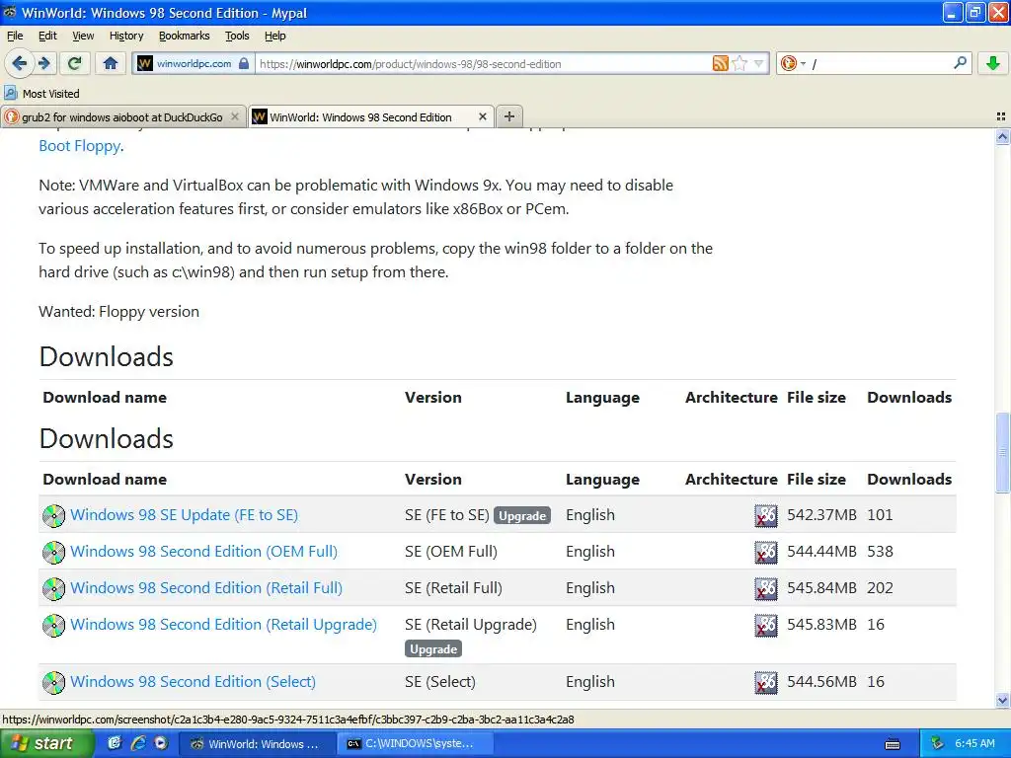The width and height of the screenshot is (1011, 758).
Task: Open the Most Visited bookmarks folder
Action: 41,94
